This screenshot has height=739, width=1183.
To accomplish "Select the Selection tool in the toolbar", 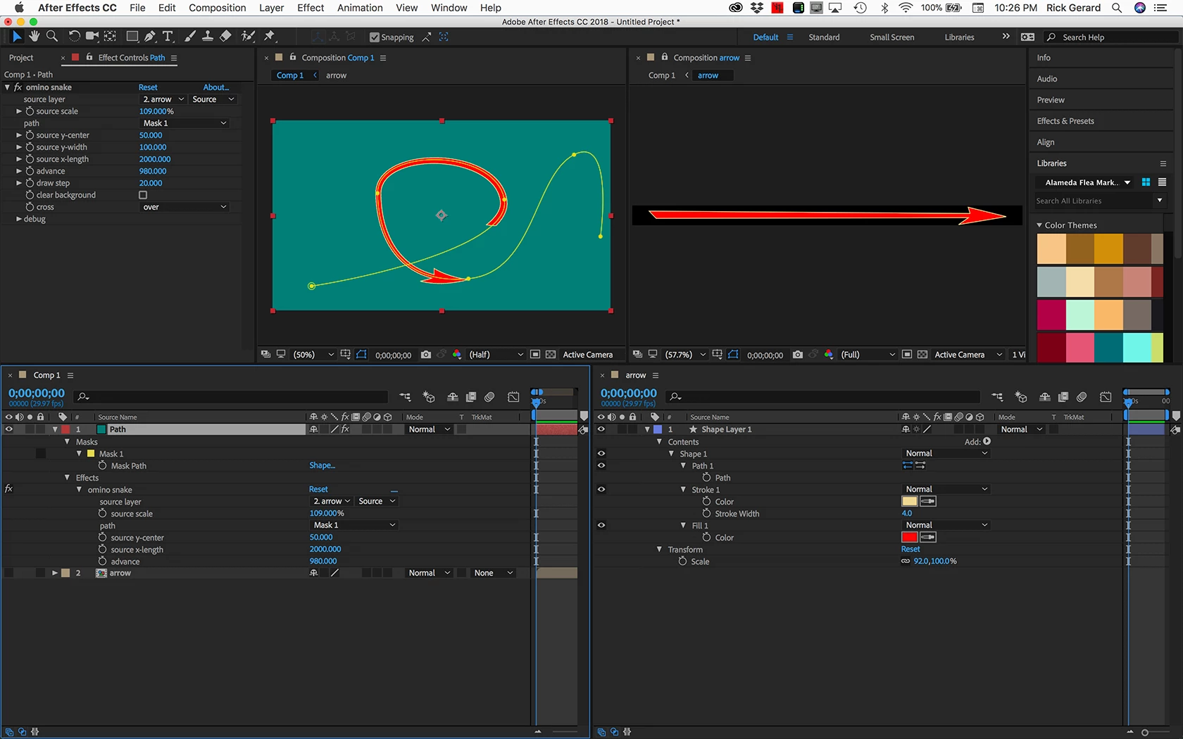I will coord(17,37).
